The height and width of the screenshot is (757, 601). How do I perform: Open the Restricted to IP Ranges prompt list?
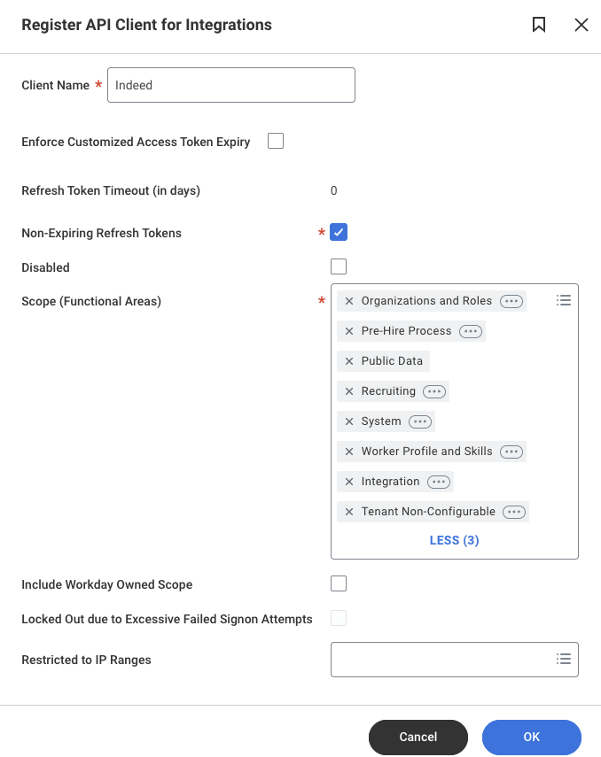563,659
